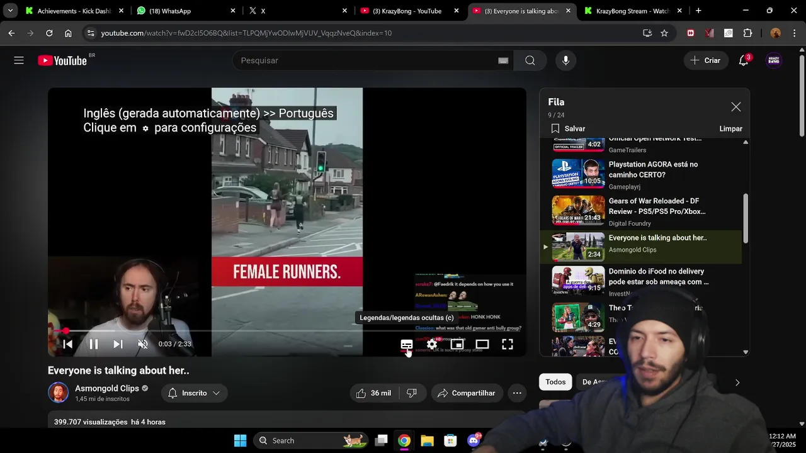
Task: Select Everyone is talking about her queue item
Action: [641, 247]
